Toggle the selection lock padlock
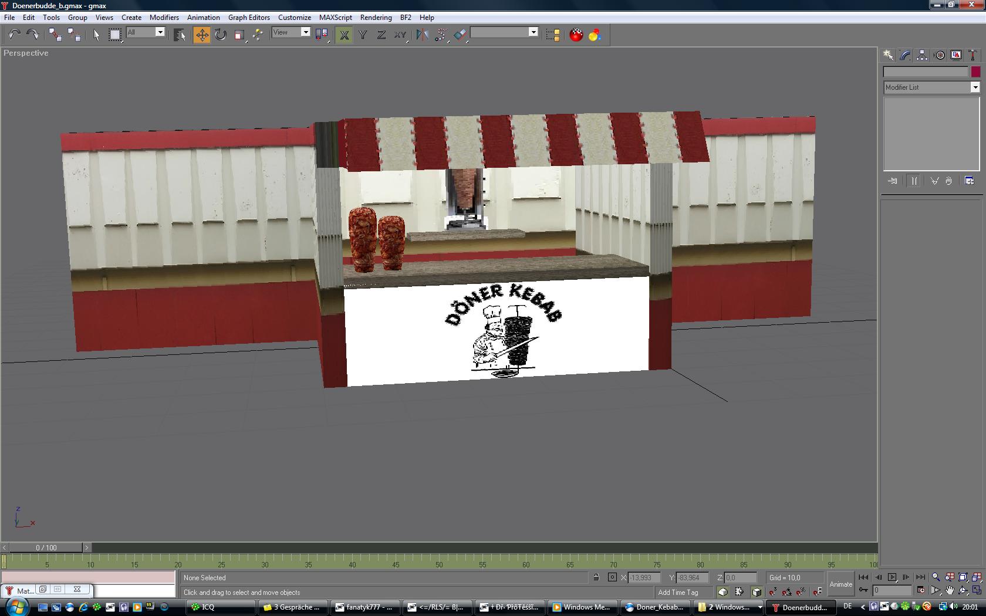This screenshot has height=616, width=986. (x=596, y=577)
